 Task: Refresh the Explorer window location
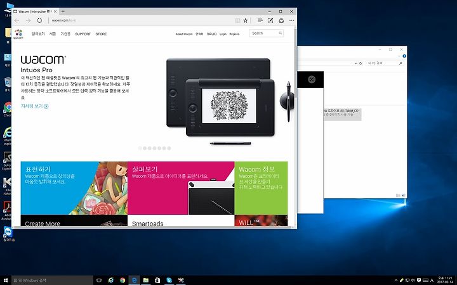361,63
